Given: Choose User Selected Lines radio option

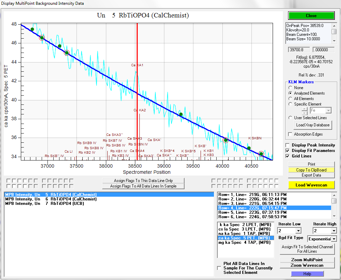Looking at the screenshot, I should pyautogui.click(x=291, y=118).
